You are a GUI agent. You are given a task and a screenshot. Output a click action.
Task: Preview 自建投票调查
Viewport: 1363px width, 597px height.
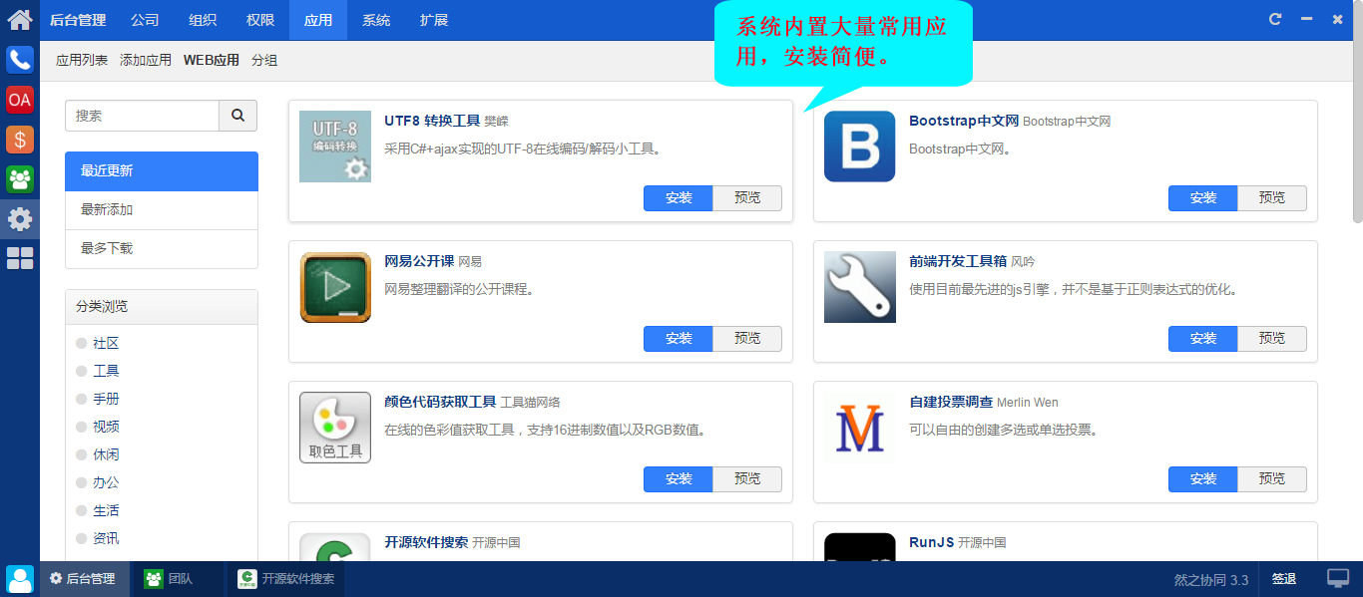click(1272, 479)
